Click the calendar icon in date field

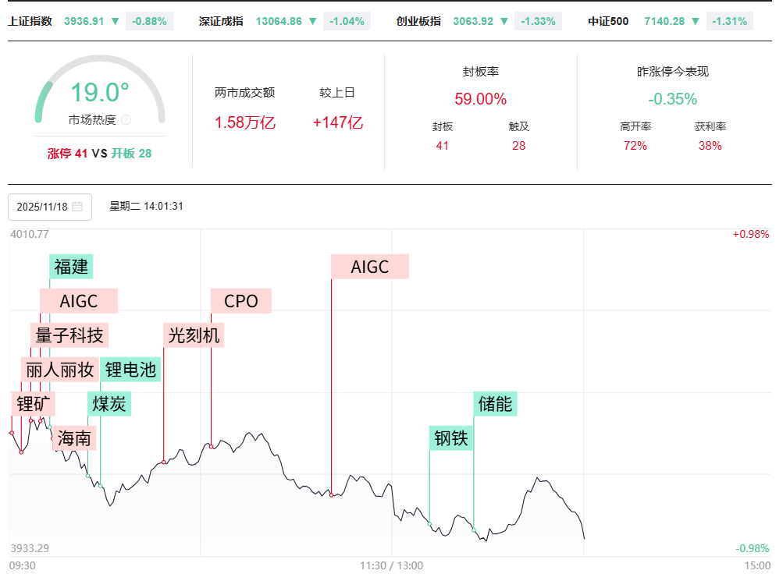tap(77, 207)
